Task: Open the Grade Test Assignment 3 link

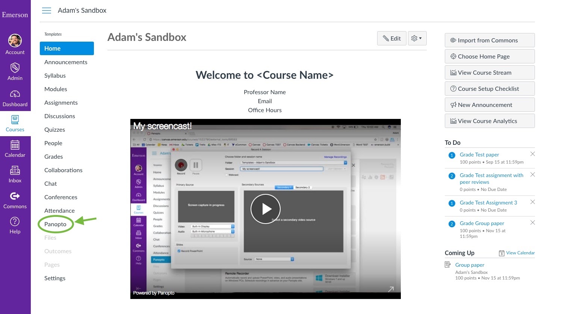Action: (x=488, y=203)
